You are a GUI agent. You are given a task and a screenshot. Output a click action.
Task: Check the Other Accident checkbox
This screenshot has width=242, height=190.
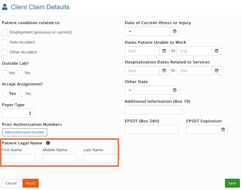tap(5, 52)
